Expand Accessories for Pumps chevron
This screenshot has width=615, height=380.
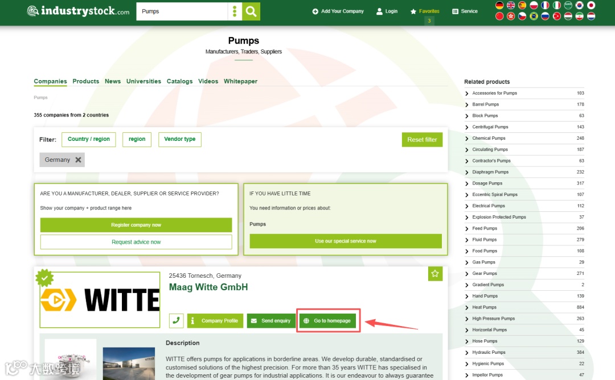(x=467, y=94)
